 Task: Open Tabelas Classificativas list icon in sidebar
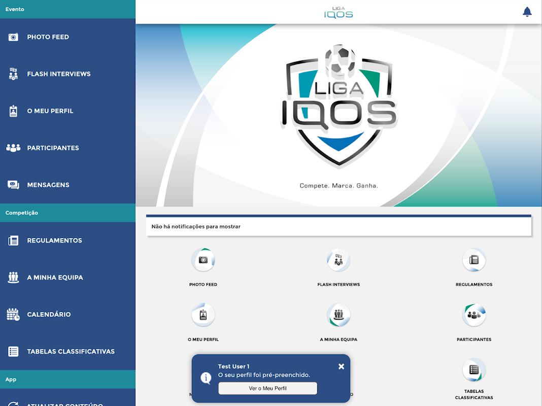click(13, 351)
